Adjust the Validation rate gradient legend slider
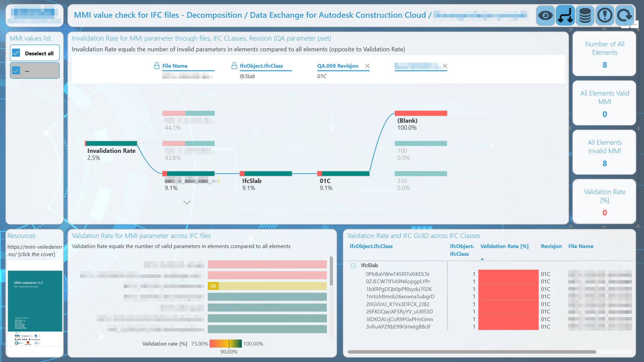Viewport: 644px width, 362px height. pyautogui.click(x=228, y=344)
